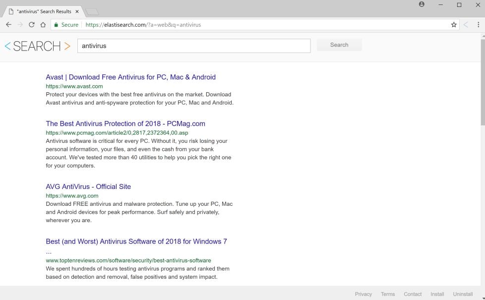Open the Contact footer link
The height and width of the screenshot is (300, 485).
[x=413, y=294]
